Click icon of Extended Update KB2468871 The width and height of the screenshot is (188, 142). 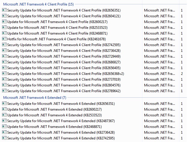[4, 126]
